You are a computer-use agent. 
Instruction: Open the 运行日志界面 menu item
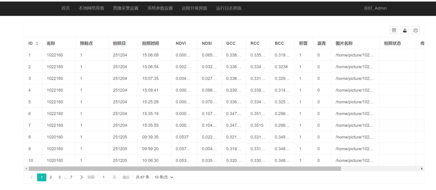(229, 8)
